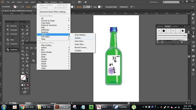
Task: Open the Document Setup button
Action: (111, 7)
